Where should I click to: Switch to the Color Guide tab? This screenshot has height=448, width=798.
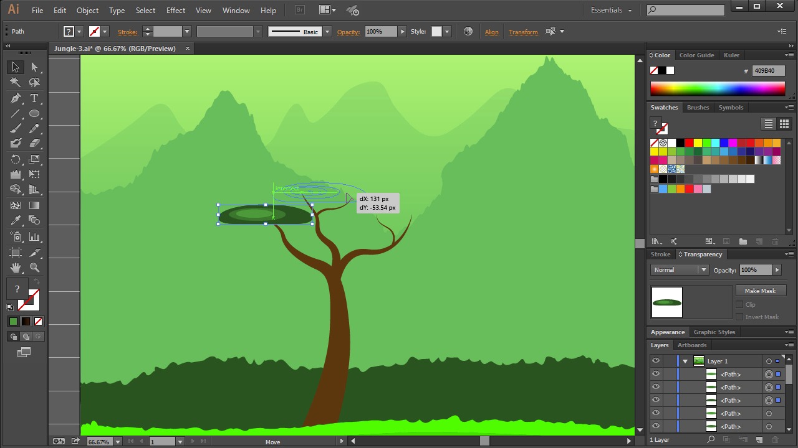696,55
